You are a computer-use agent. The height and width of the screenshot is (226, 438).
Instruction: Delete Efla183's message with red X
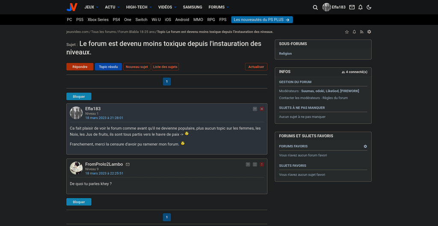(x=262, y=109)
